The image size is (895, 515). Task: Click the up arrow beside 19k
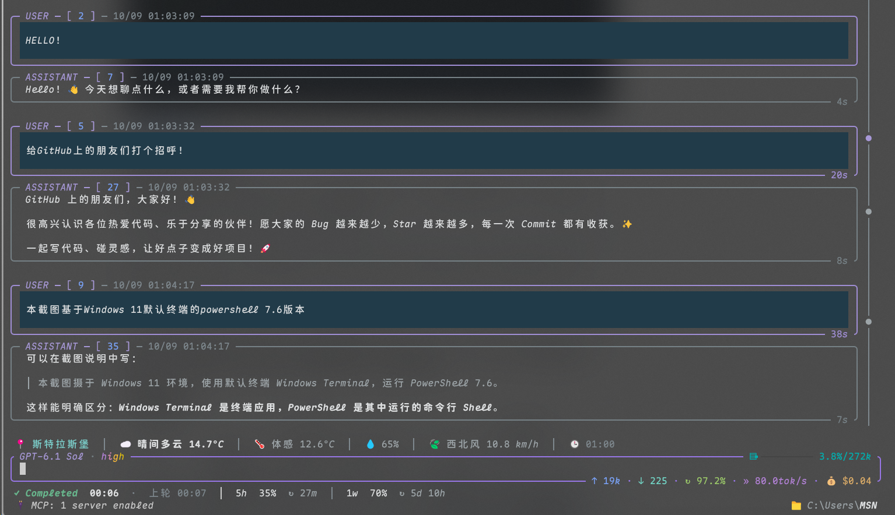[594, 481]
